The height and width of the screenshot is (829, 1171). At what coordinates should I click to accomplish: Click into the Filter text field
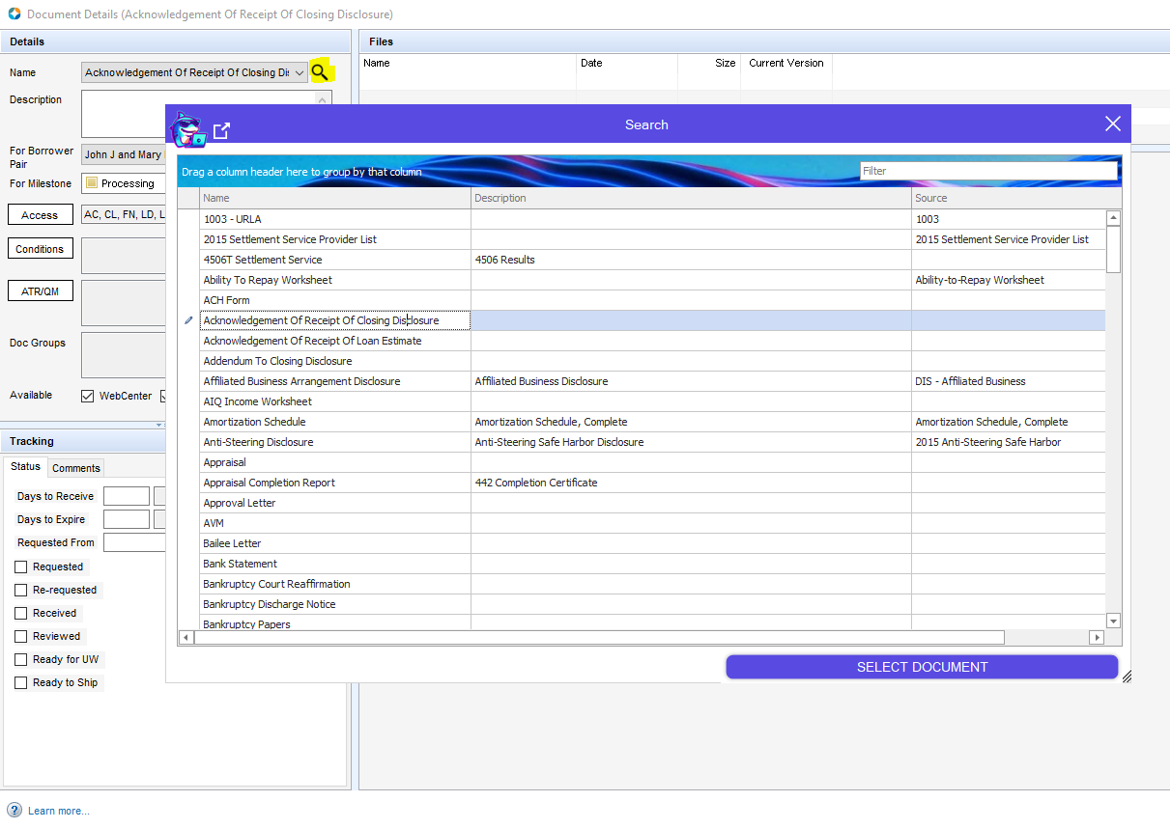(x=988, y=171)
